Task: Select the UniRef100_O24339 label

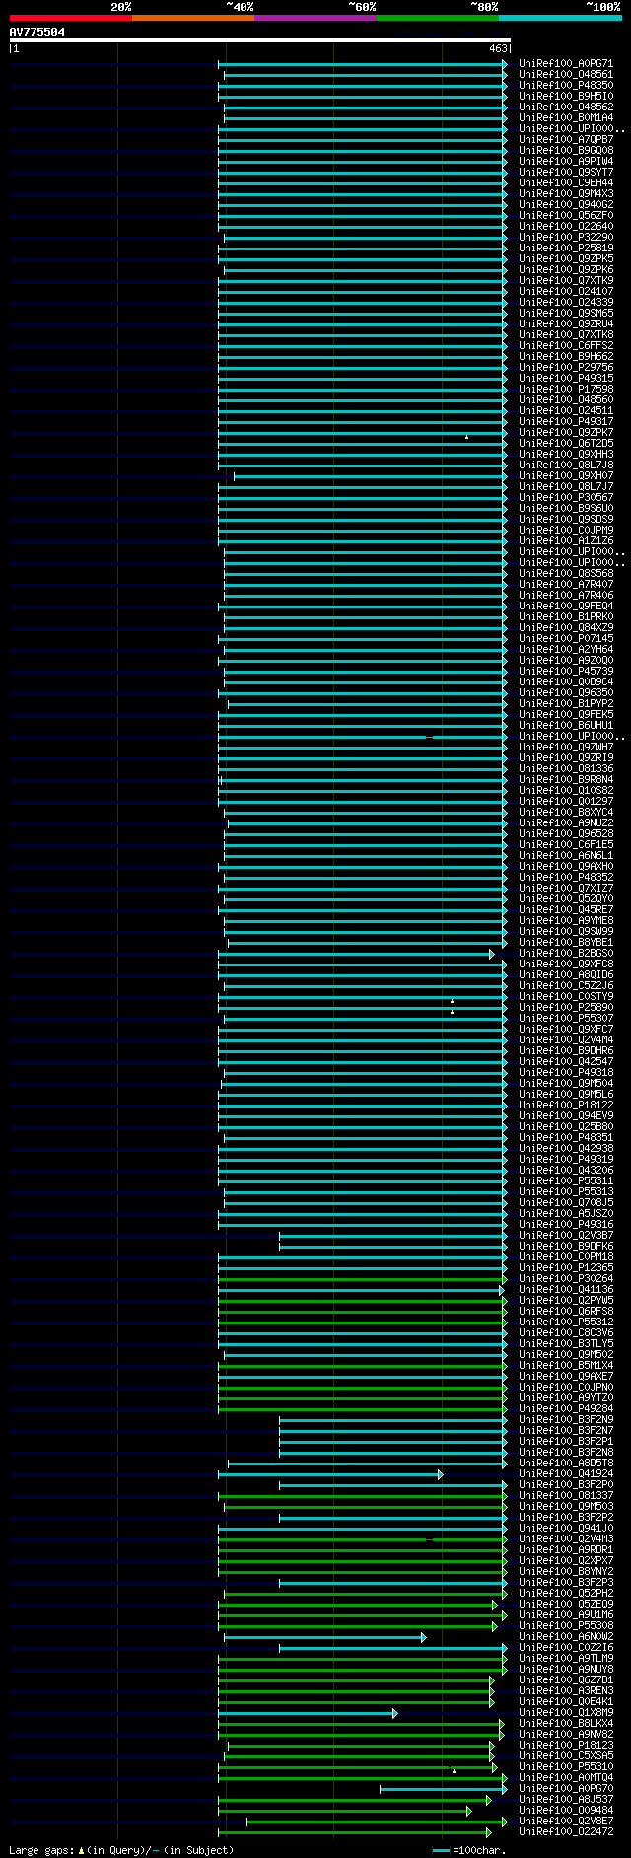Action: pos(566,302)
